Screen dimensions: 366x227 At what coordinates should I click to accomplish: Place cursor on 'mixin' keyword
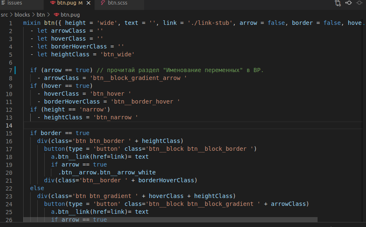click(32, 23)
